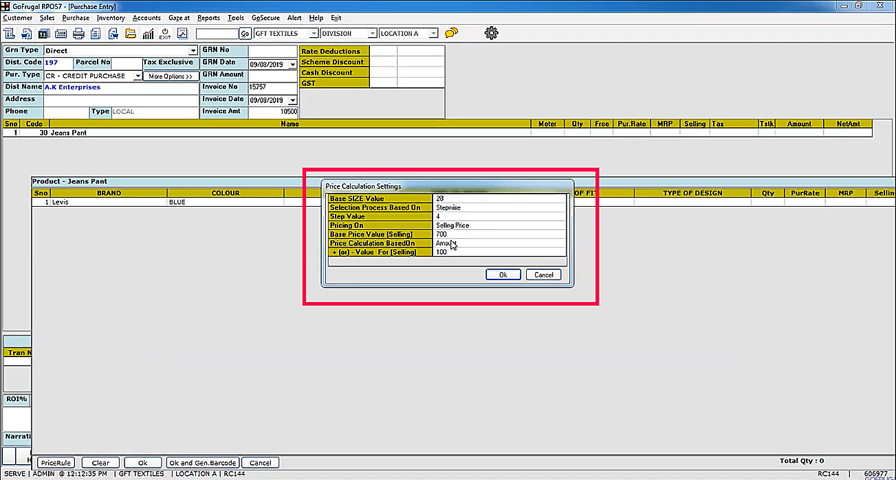This screenshot has width=896, height=480.
Task: Click the Stepwise value in dialog
Action: click(499, 207)
